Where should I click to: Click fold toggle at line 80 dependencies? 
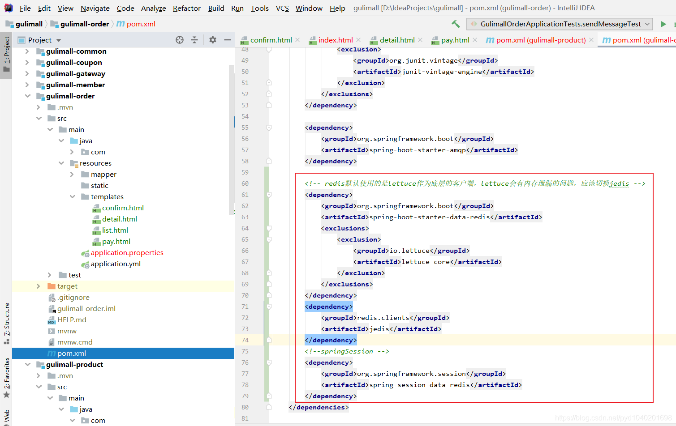coord(269,407)
